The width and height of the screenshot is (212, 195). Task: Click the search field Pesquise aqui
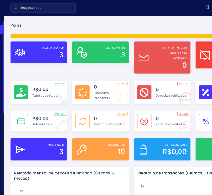[43, 8]
